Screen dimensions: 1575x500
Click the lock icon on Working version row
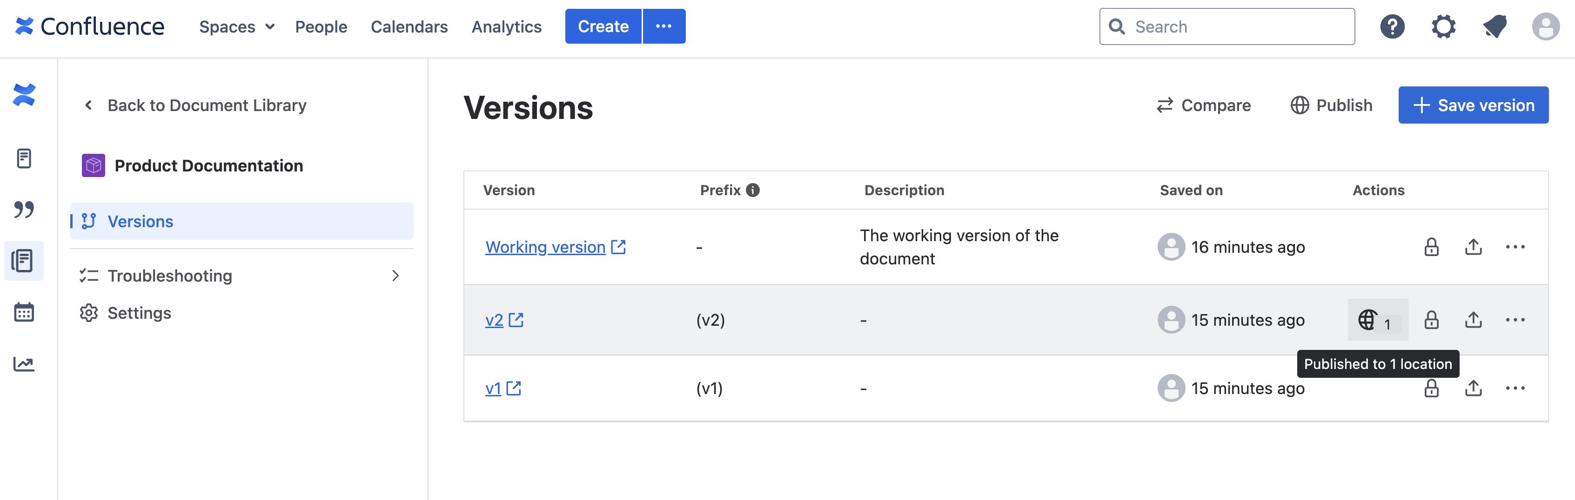1431,247
